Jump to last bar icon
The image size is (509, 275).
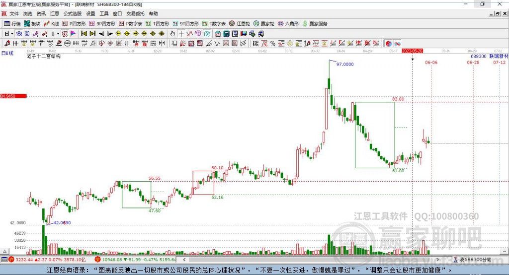(x=92, y=34)
